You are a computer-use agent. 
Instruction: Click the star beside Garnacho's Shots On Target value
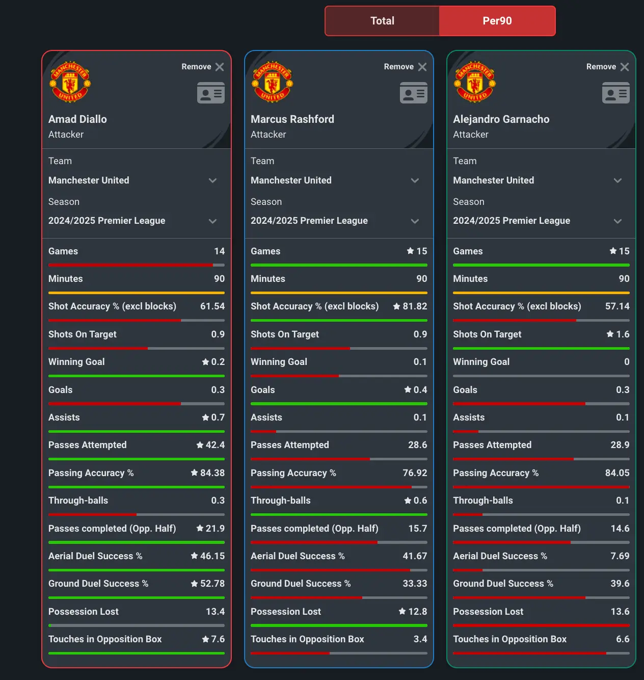(x=609, y=334)
